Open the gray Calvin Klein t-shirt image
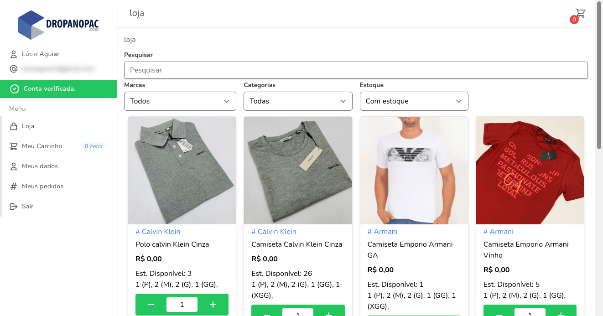The width and height of the screenshot is (603, 316). coord(298,171)
